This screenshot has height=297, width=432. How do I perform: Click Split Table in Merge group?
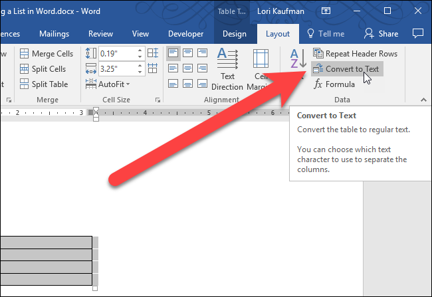(x=44, y=84)
